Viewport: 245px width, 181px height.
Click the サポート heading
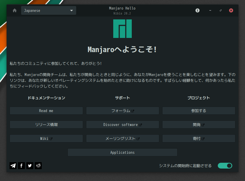[x=122, y=98]
